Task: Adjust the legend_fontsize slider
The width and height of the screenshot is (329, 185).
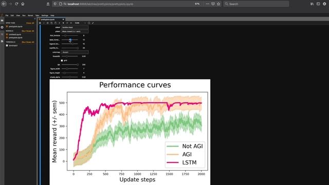Action: [70, 44]
